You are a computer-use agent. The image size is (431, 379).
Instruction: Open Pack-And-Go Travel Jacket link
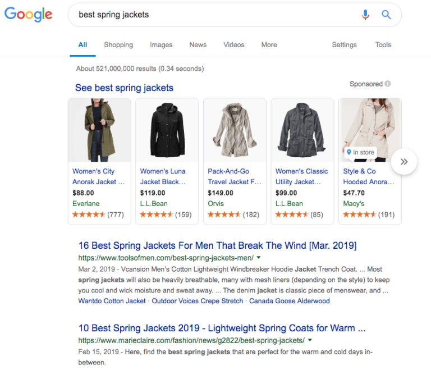point(235,176)
